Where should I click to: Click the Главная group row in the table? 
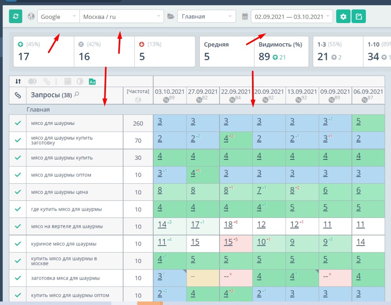[197, 109]
